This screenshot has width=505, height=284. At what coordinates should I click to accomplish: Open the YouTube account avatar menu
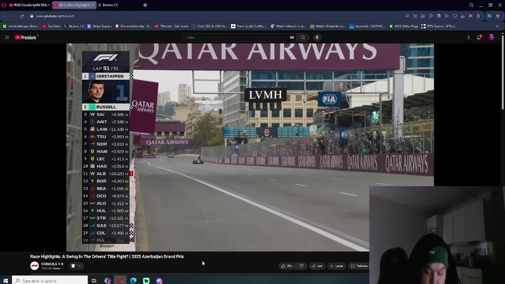491,37
